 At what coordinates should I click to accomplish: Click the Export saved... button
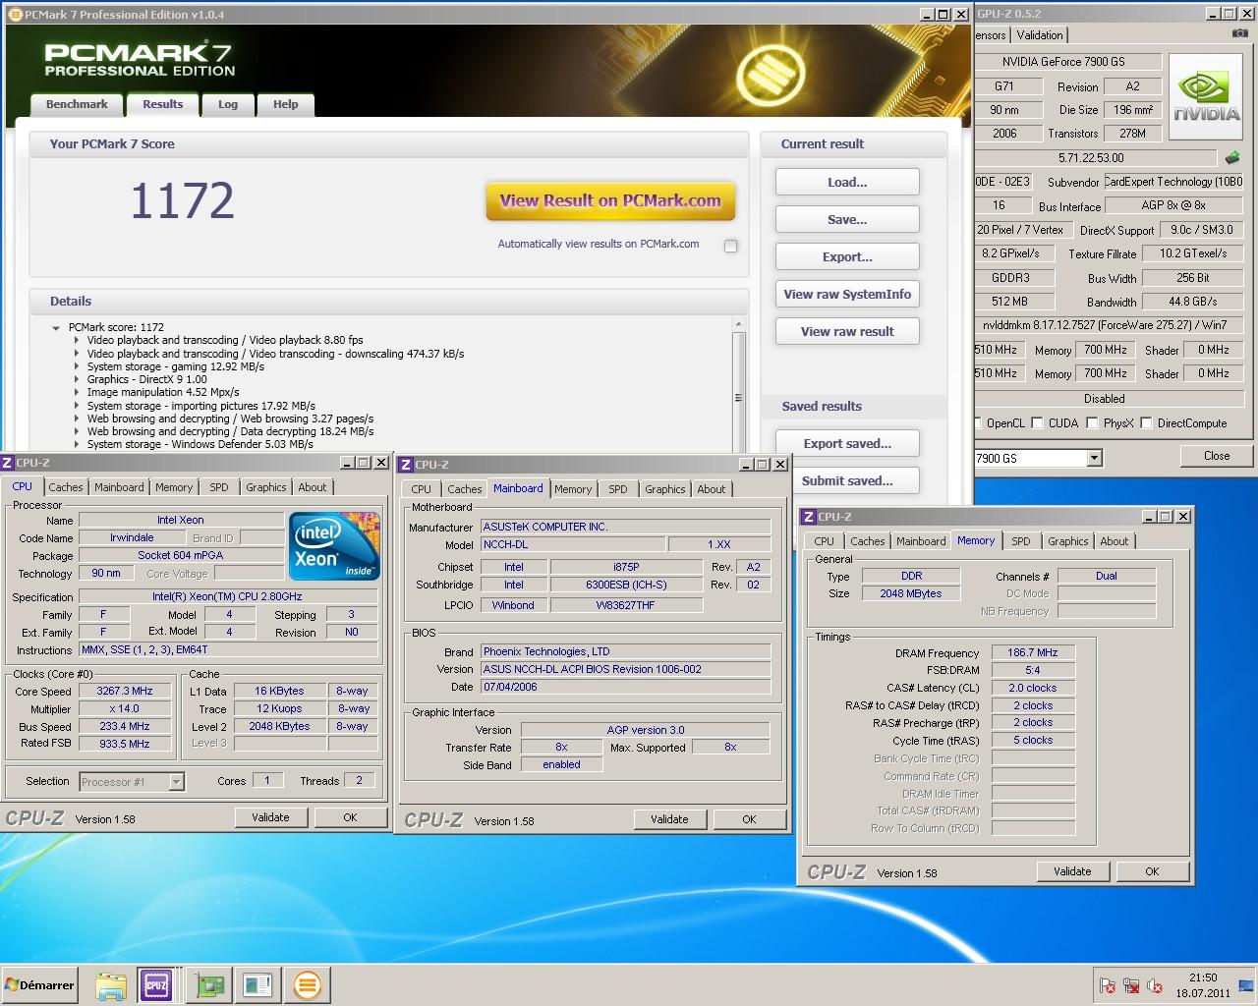tap(847, 444)
